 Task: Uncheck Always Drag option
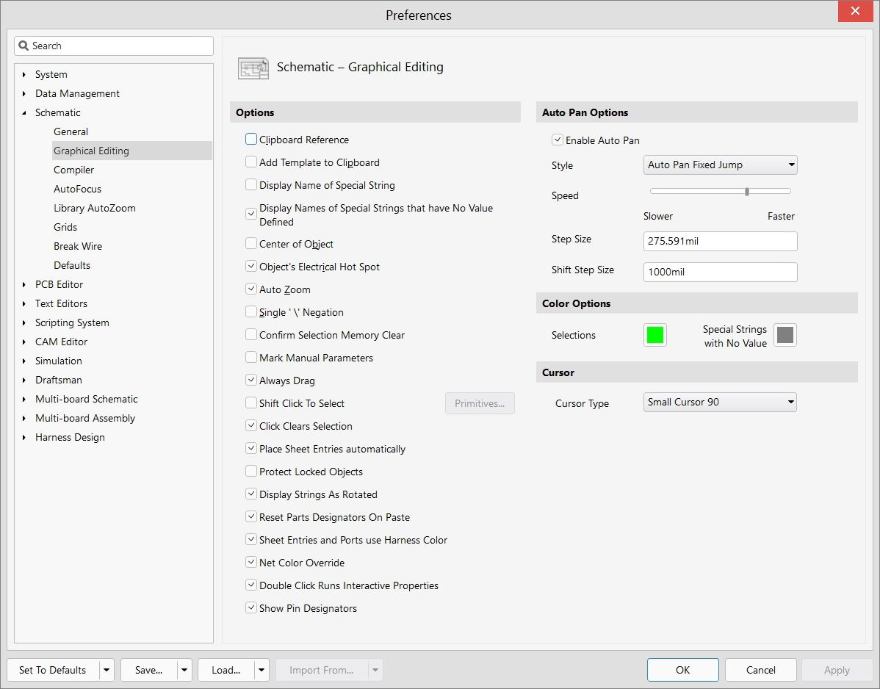click(x=251, y=380)
